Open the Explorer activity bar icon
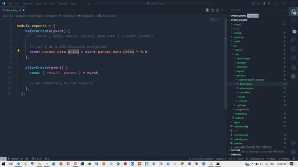 point(293,12)
